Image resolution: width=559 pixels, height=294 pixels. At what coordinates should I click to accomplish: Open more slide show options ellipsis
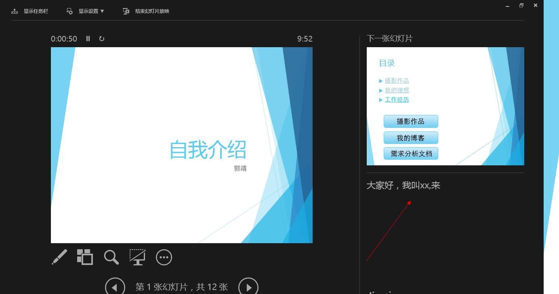164,257
